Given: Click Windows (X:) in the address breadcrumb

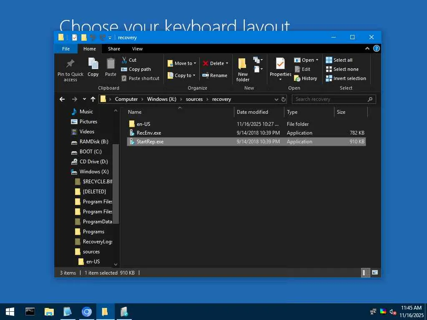Looking at the screenshot, I should (x=162, y=99).
